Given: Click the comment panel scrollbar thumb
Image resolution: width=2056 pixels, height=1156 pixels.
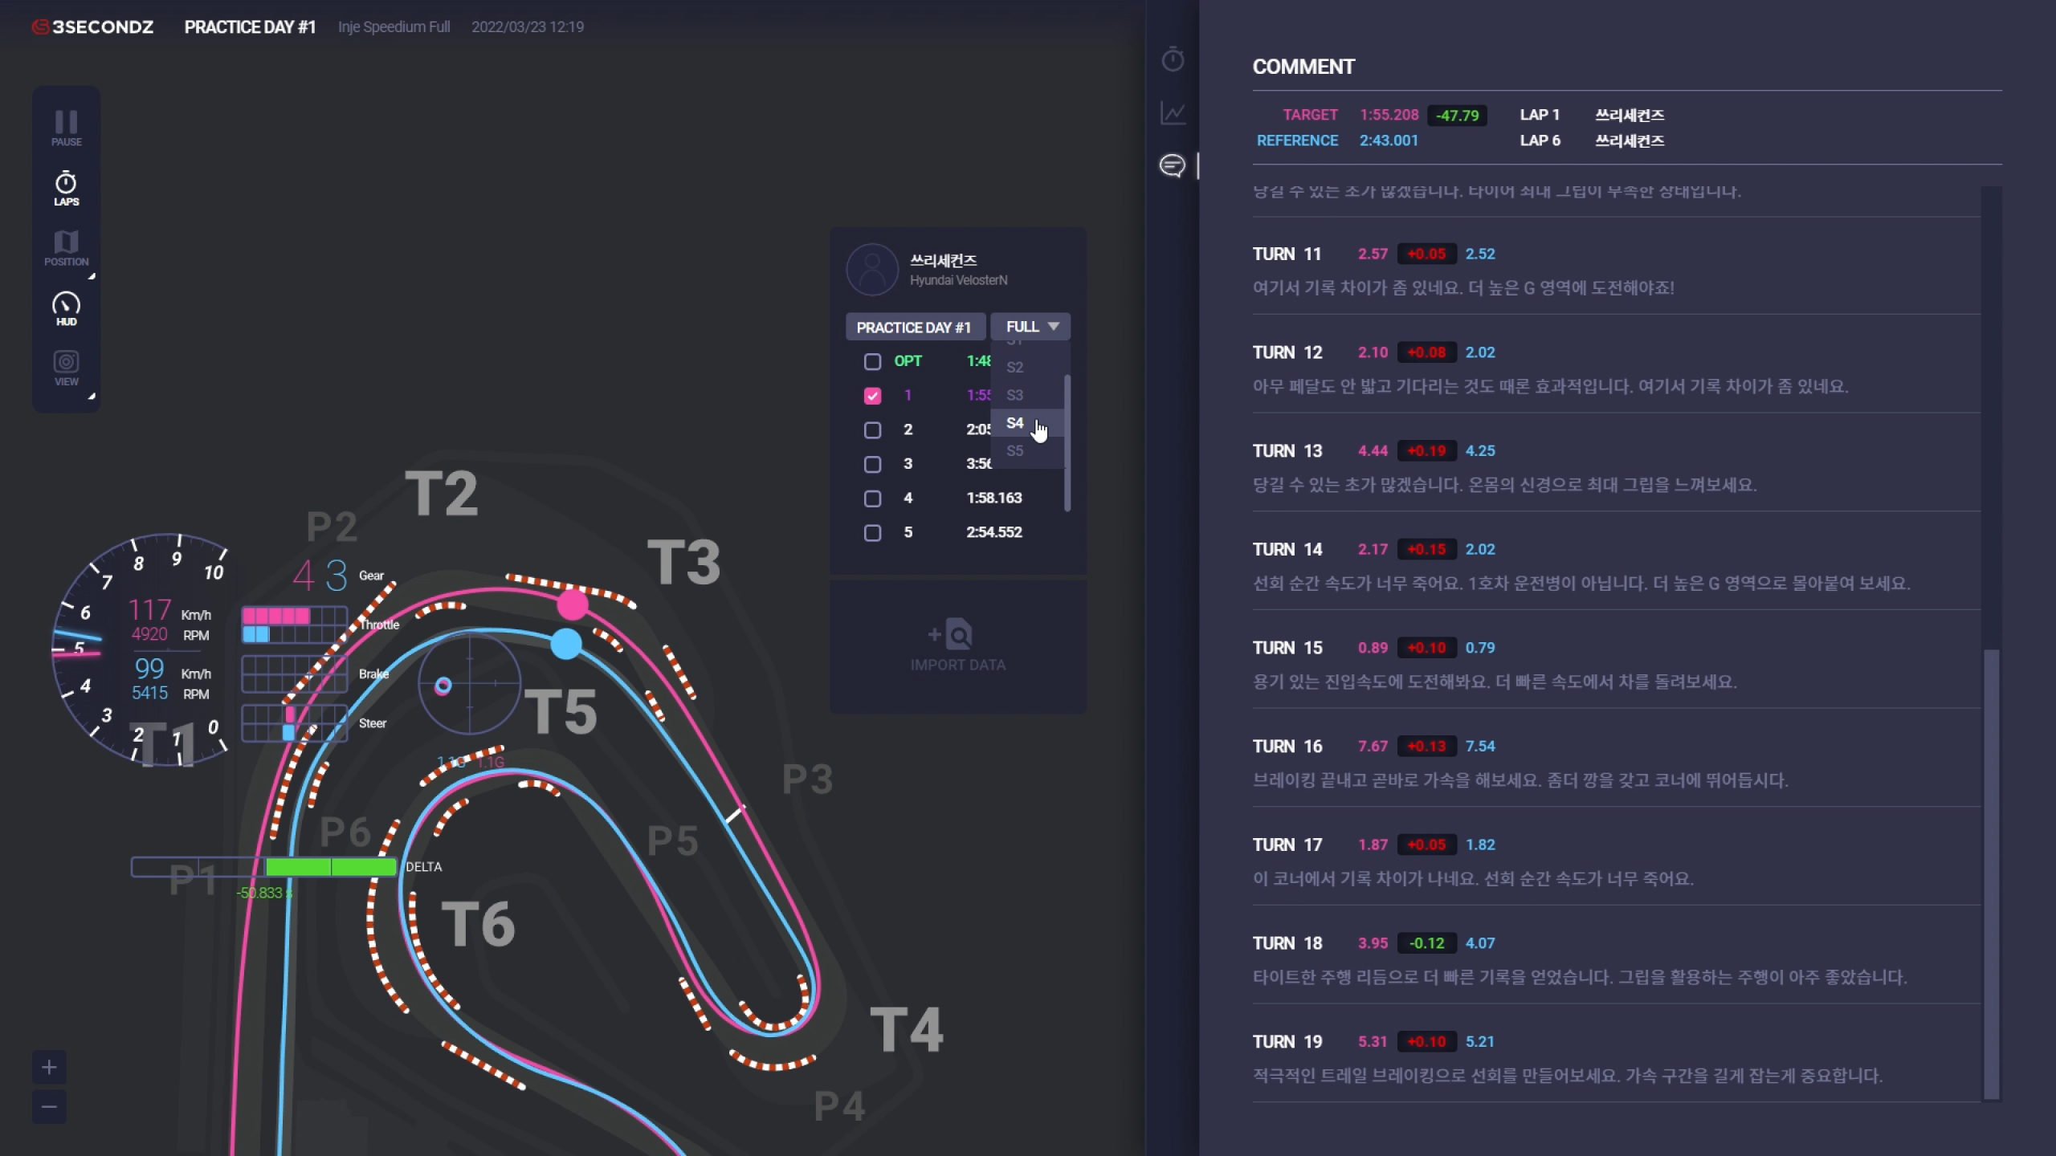Looking at the screenshot, I should pos(1991,873).
